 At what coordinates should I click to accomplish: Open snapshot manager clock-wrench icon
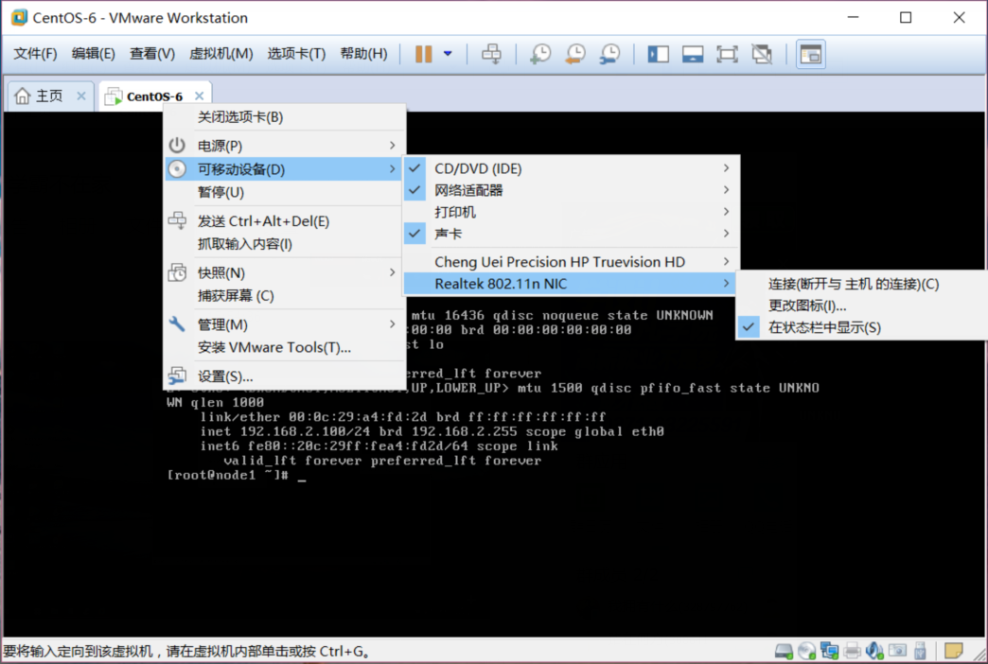(609, 54)
